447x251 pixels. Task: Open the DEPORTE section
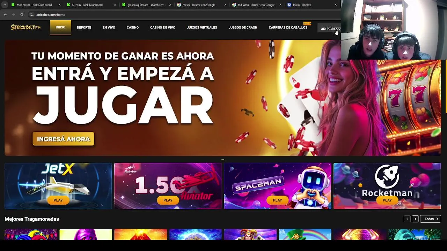(x=84, y=28)
